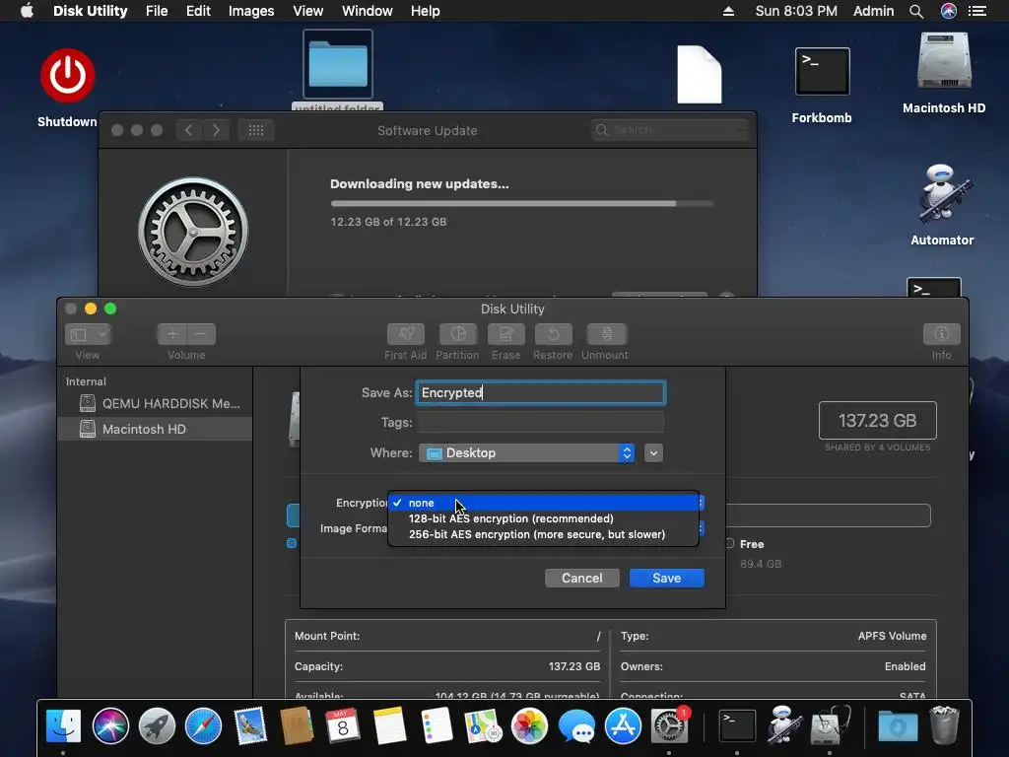Open the Where Desktop location dropdown
This screenshot has height=757, width=1009.
(x=527, y=453)
